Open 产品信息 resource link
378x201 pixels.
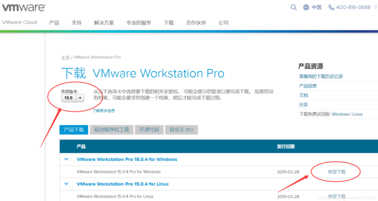(308, 86)
